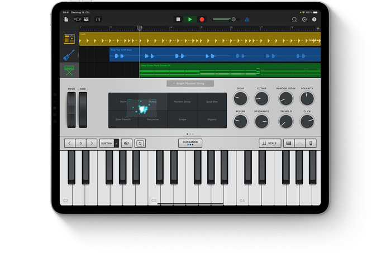
Task: Open the Bright Plucked String sound menu
Action: click(190, 84)
